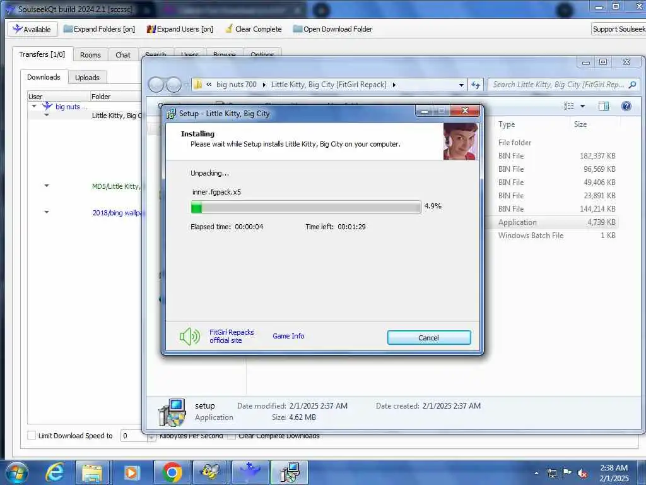
Task: Click the Folder column header
Action: point(116,97)
